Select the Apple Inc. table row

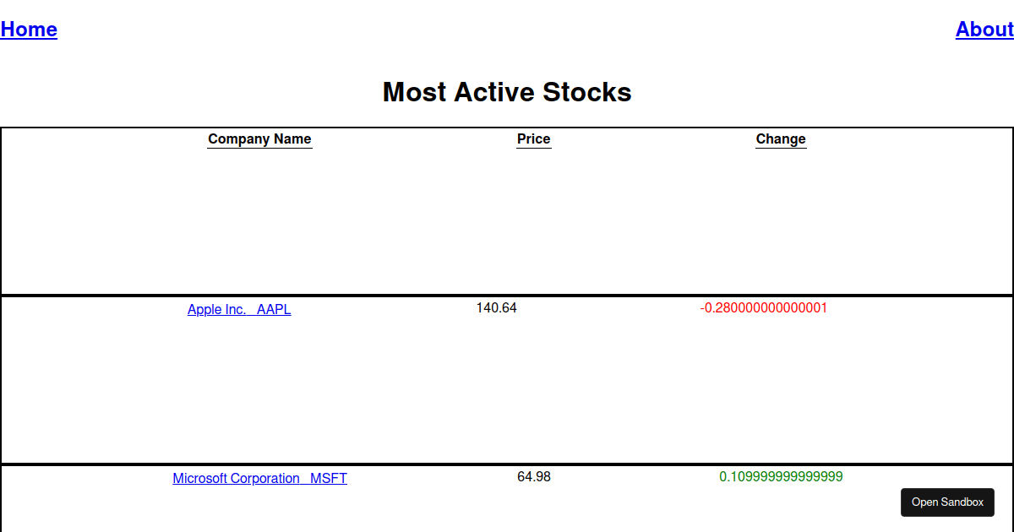point(507,380)
